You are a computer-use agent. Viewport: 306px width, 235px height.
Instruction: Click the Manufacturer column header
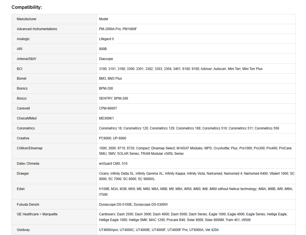tap(26, 19)
